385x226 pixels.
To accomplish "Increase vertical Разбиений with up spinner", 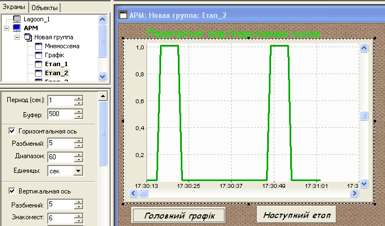I will (x=79, y=202).
